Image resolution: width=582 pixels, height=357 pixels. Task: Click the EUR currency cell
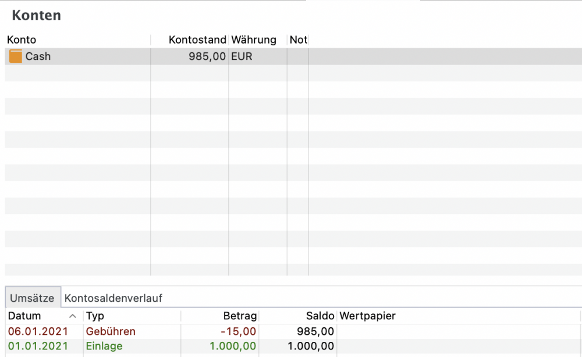click(x=242, y=56)
